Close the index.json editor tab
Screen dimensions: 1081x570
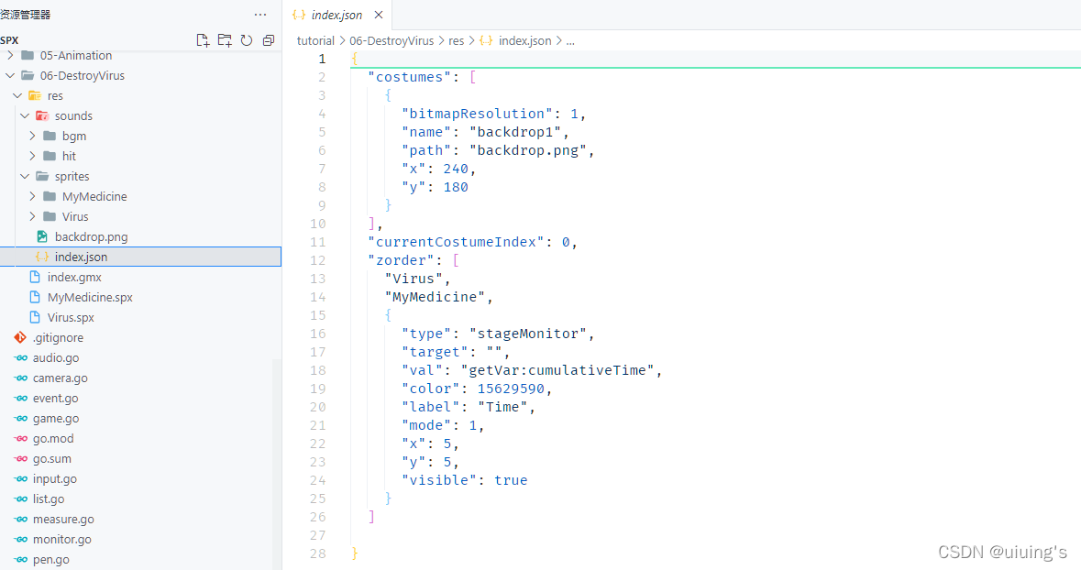(379, 15)
